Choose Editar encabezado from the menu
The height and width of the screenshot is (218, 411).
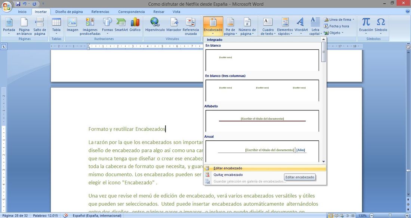(x=265, y=168)
